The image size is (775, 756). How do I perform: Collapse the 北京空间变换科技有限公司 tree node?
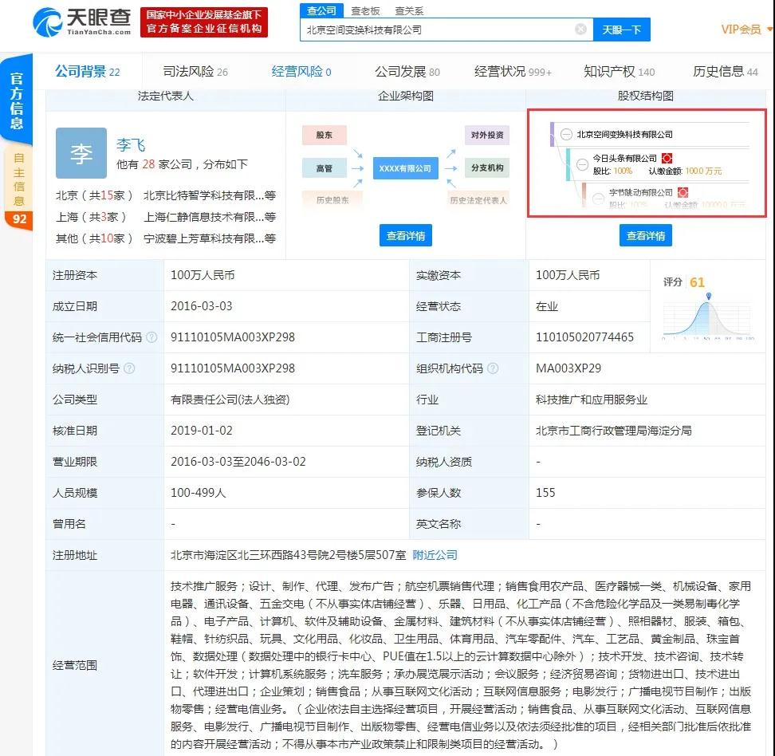tap(566, 135)
